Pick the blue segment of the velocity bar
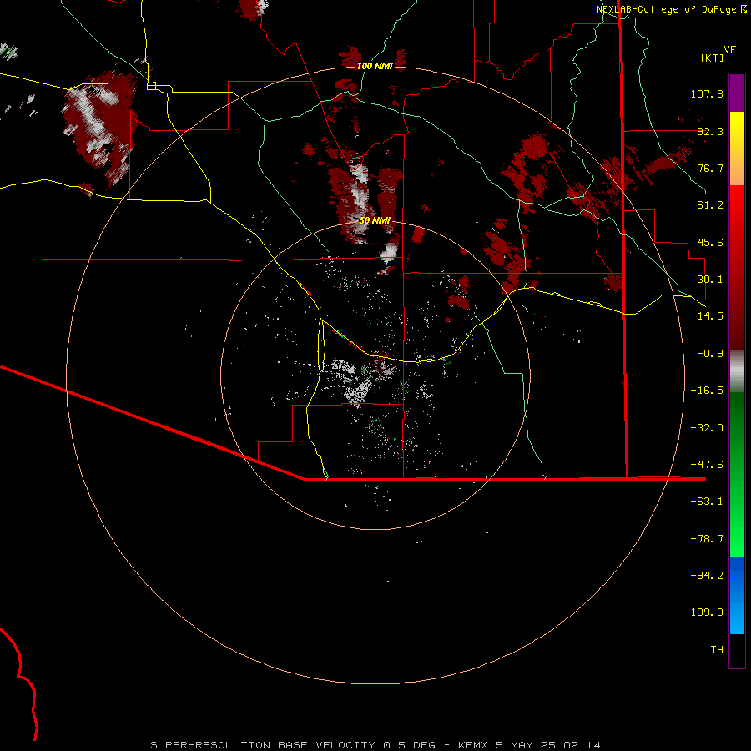This screenshot has width=751, height=751. [x=737, y=595]
